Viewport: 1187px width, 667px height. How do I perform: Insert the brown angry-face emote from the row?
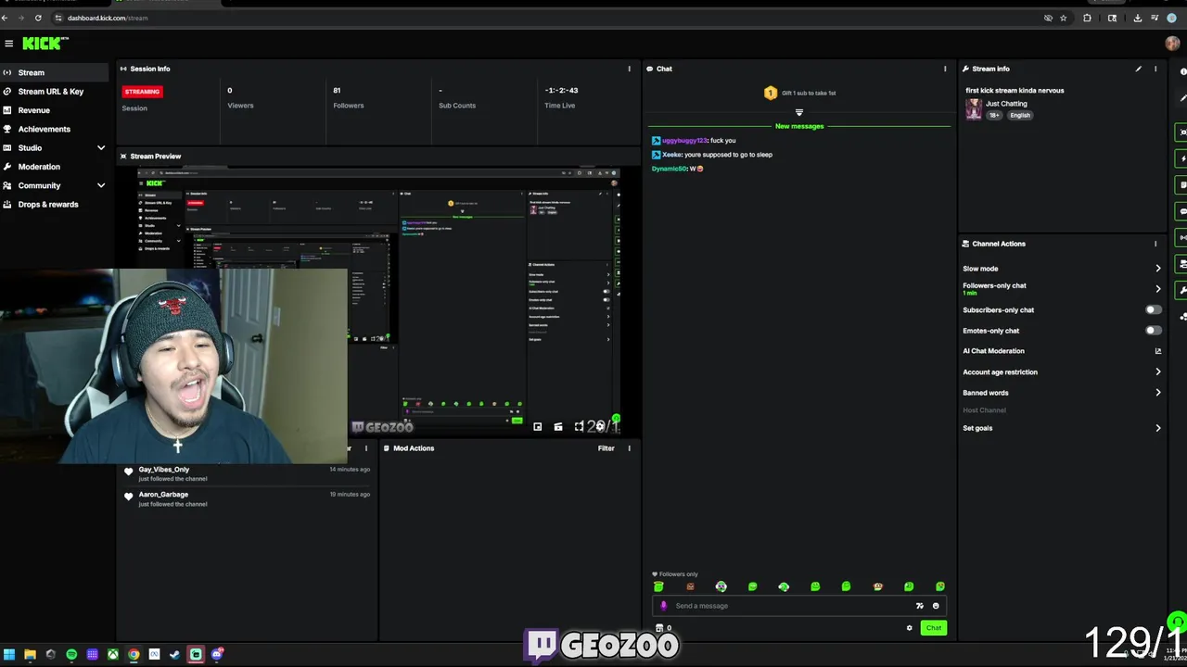690,586
